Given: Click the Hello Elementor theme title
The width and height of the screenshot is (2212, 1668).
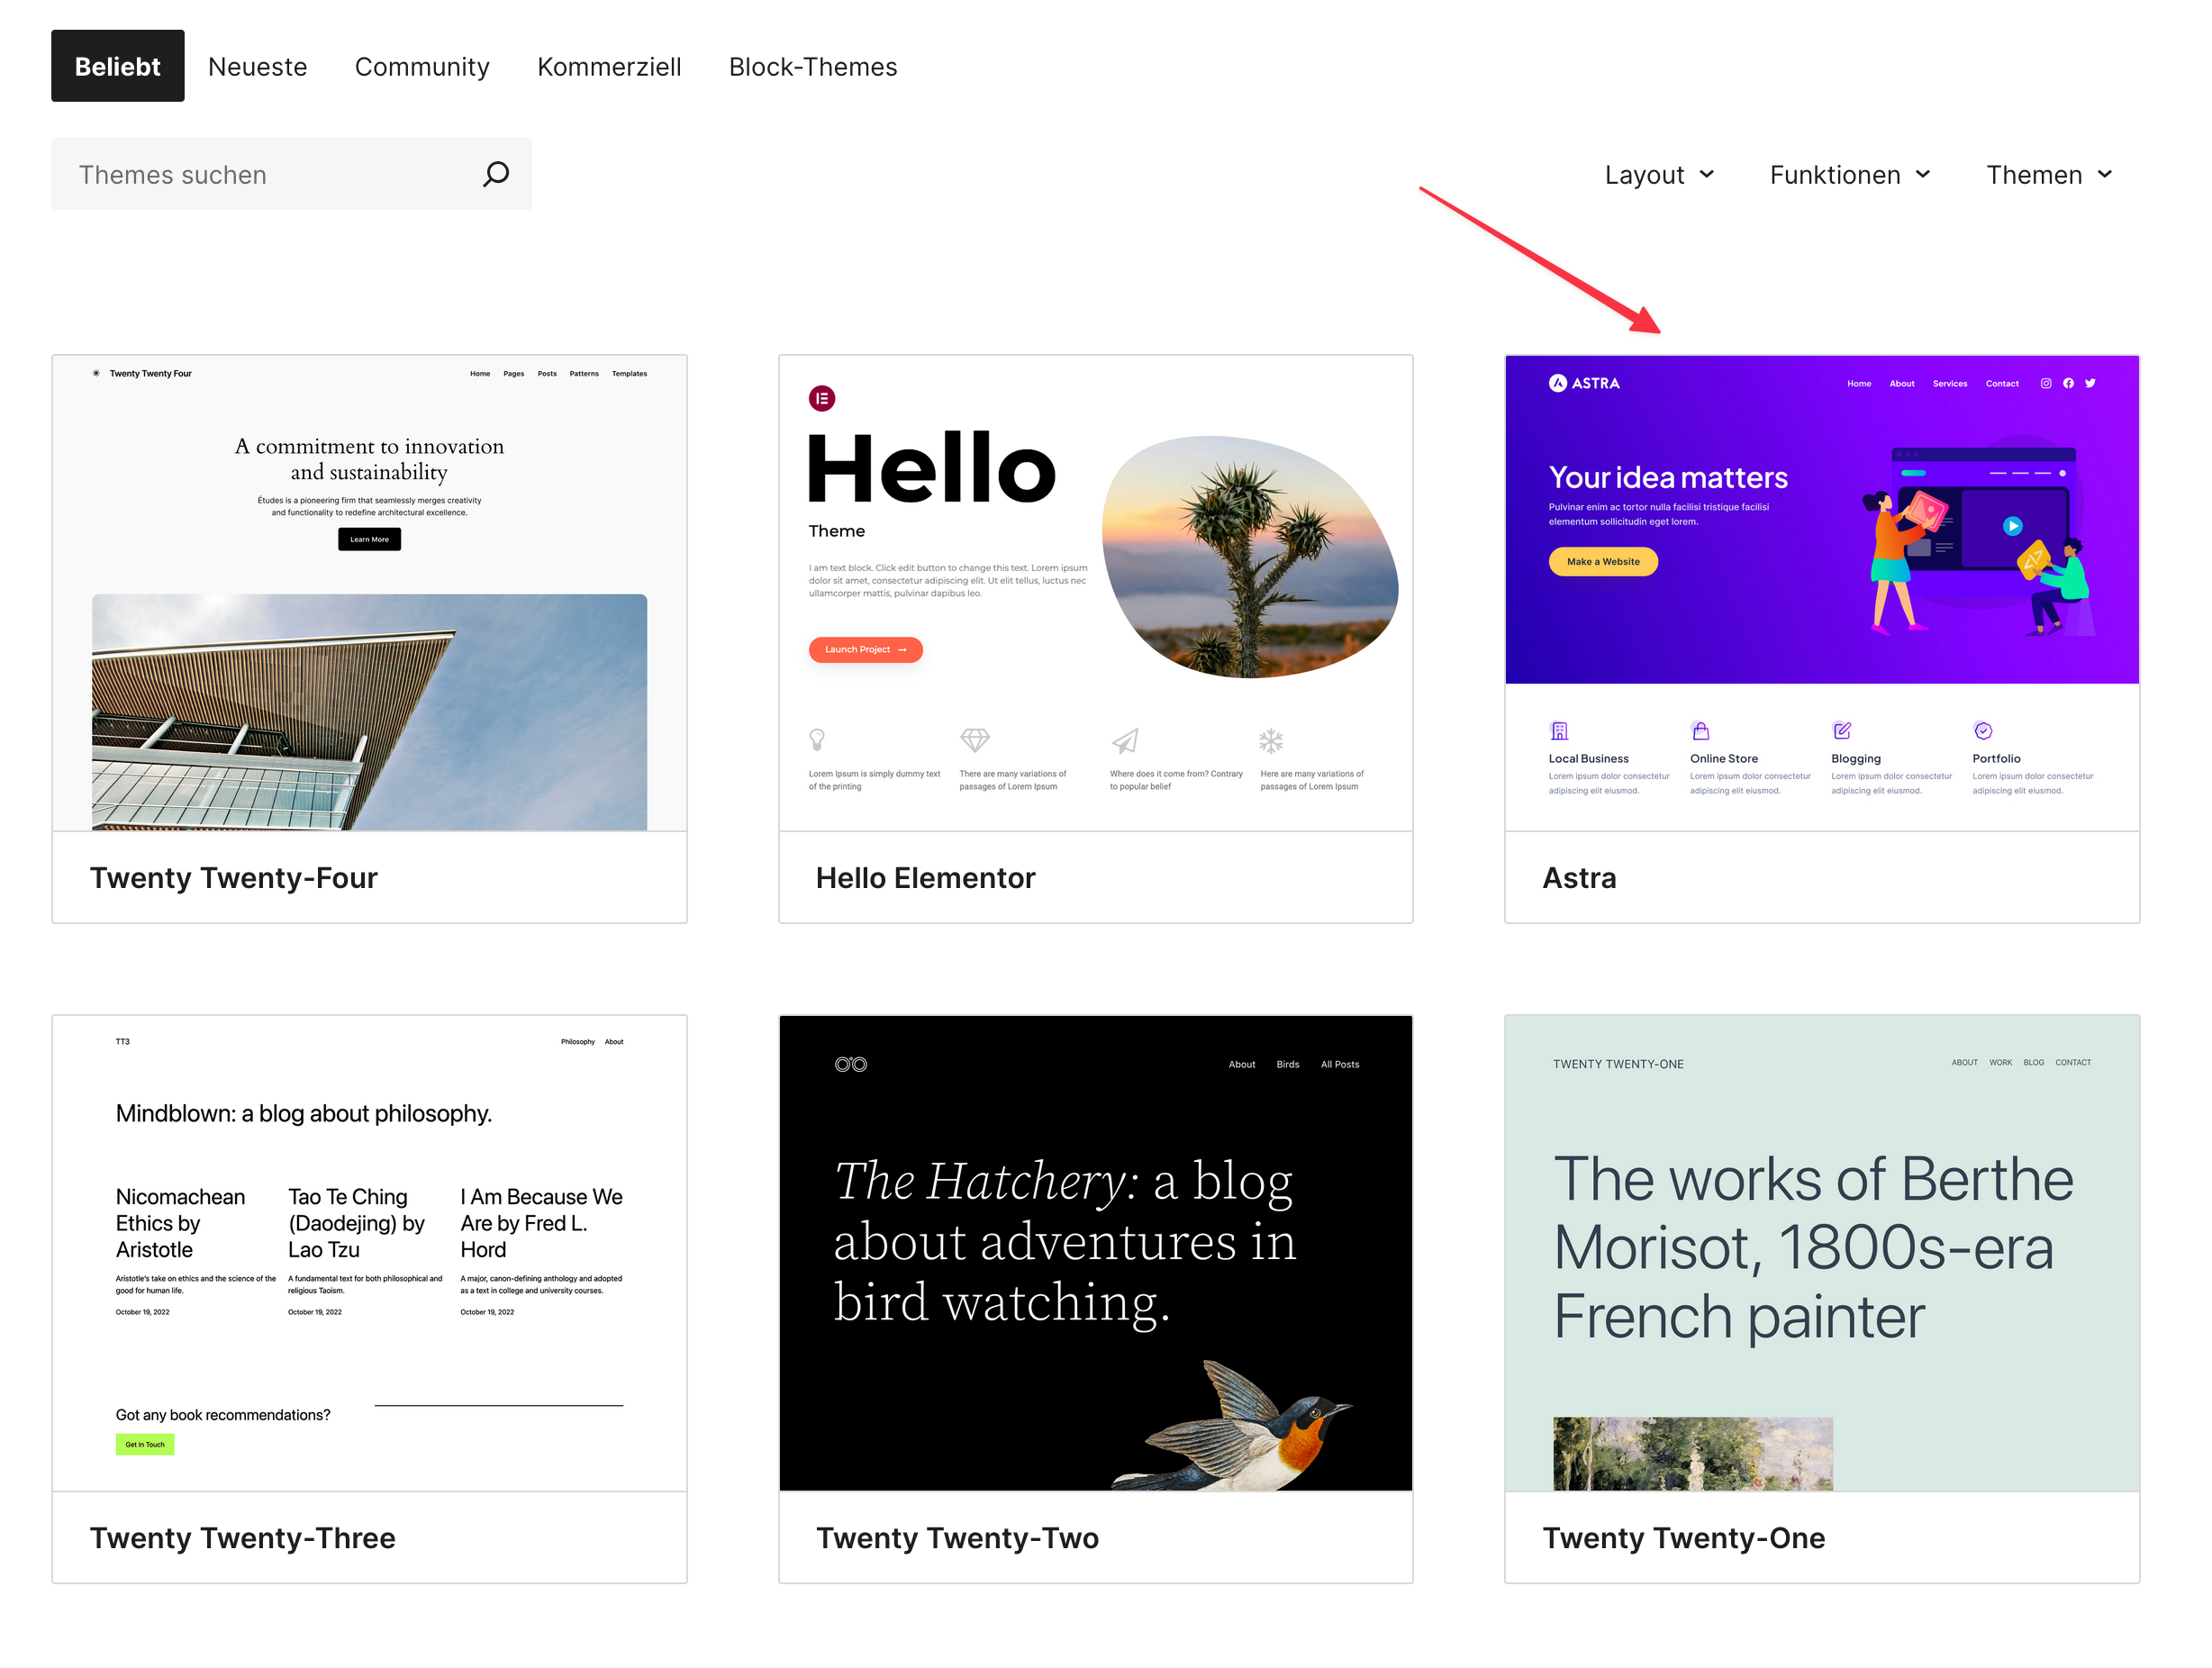Looking at the screenshot, I should tap(925, 877).
